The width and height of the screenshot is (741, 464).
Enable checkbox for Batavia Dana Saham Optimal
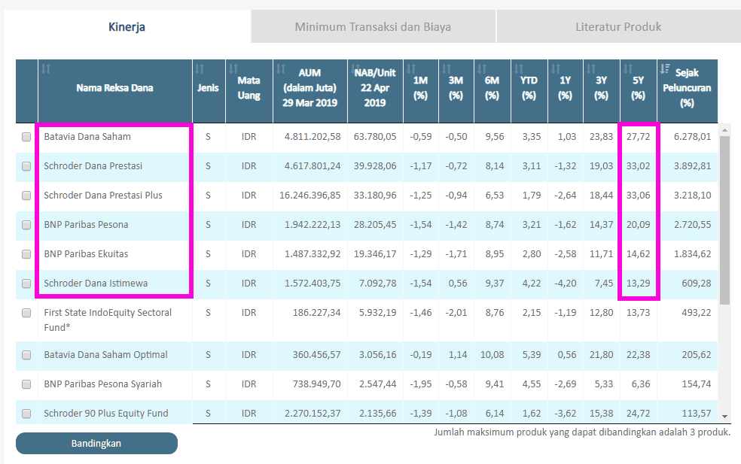[26, 355]
